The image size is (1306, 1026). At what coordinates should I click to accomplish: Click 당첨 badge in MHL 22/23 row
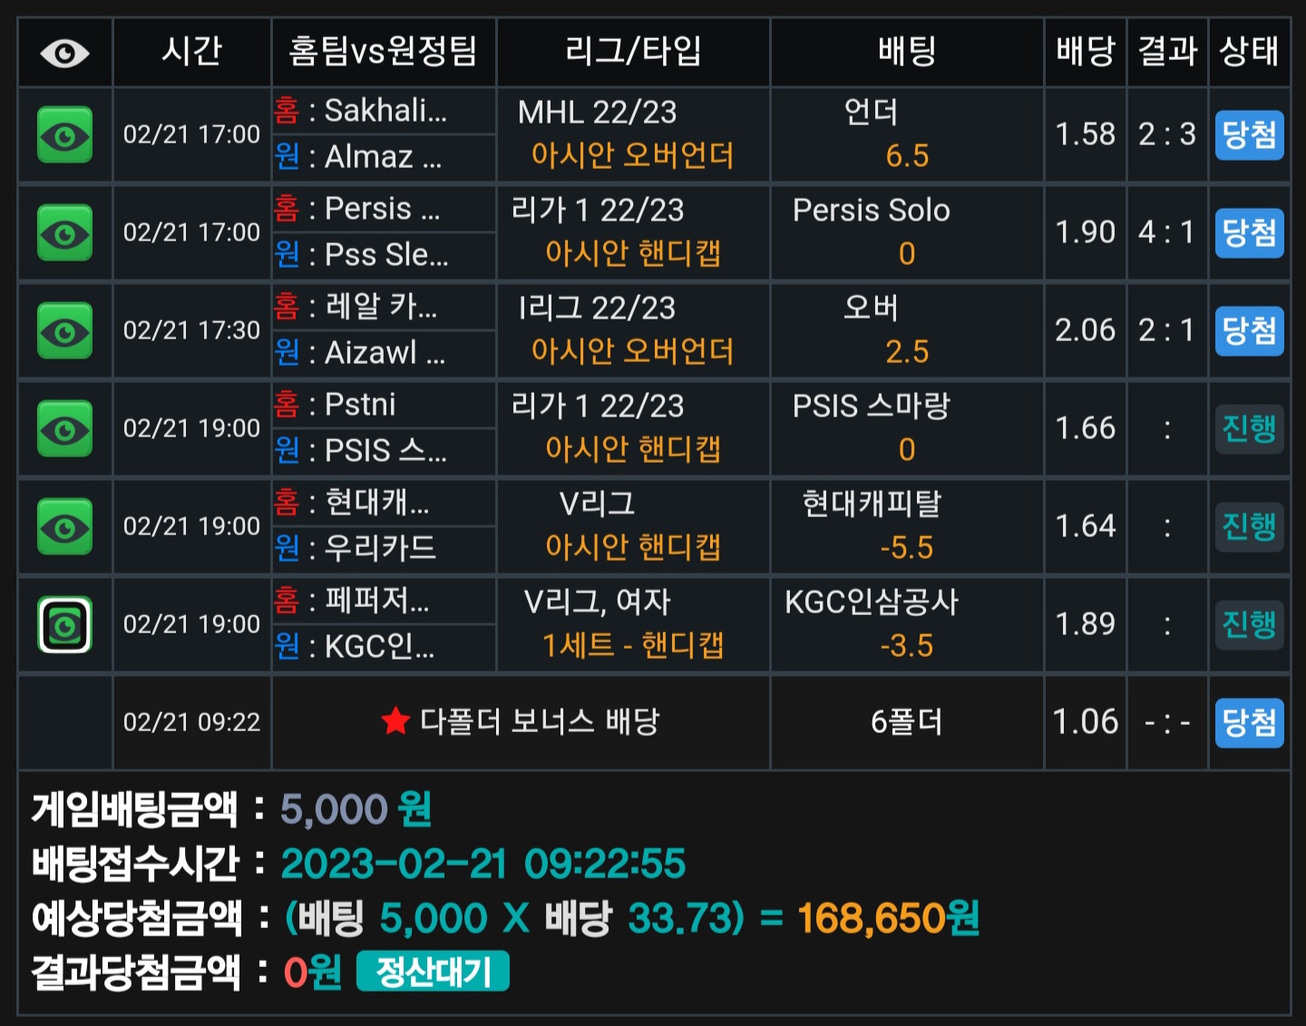[x=1249, y=135]
